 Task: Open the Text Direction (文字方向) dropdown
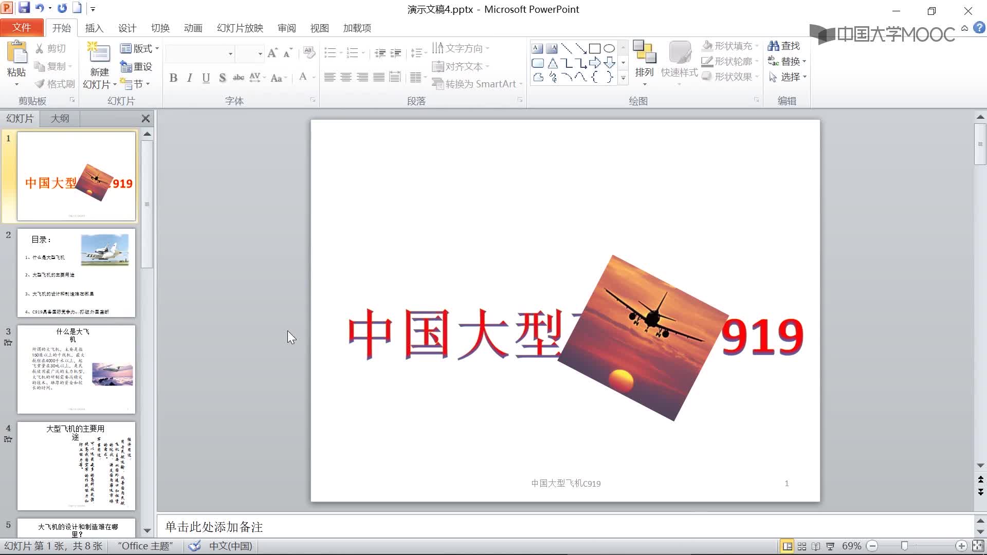(x=461, y=48)
